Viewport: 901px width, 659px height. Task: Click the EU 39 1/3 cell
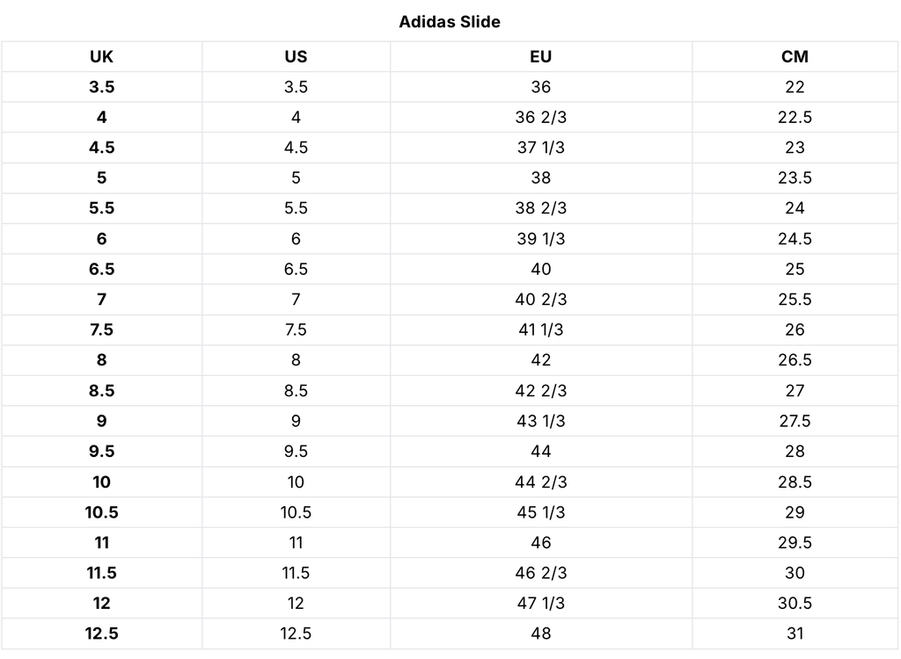coord(540,239)
